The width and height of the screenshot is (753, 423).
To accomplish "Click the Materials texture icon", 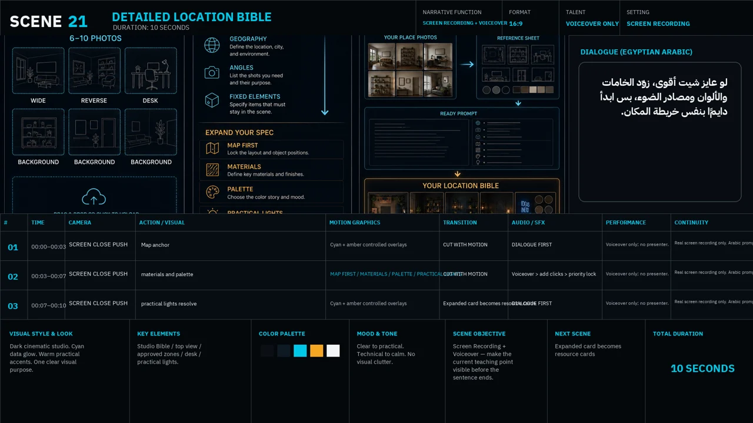I will point(212,170).
